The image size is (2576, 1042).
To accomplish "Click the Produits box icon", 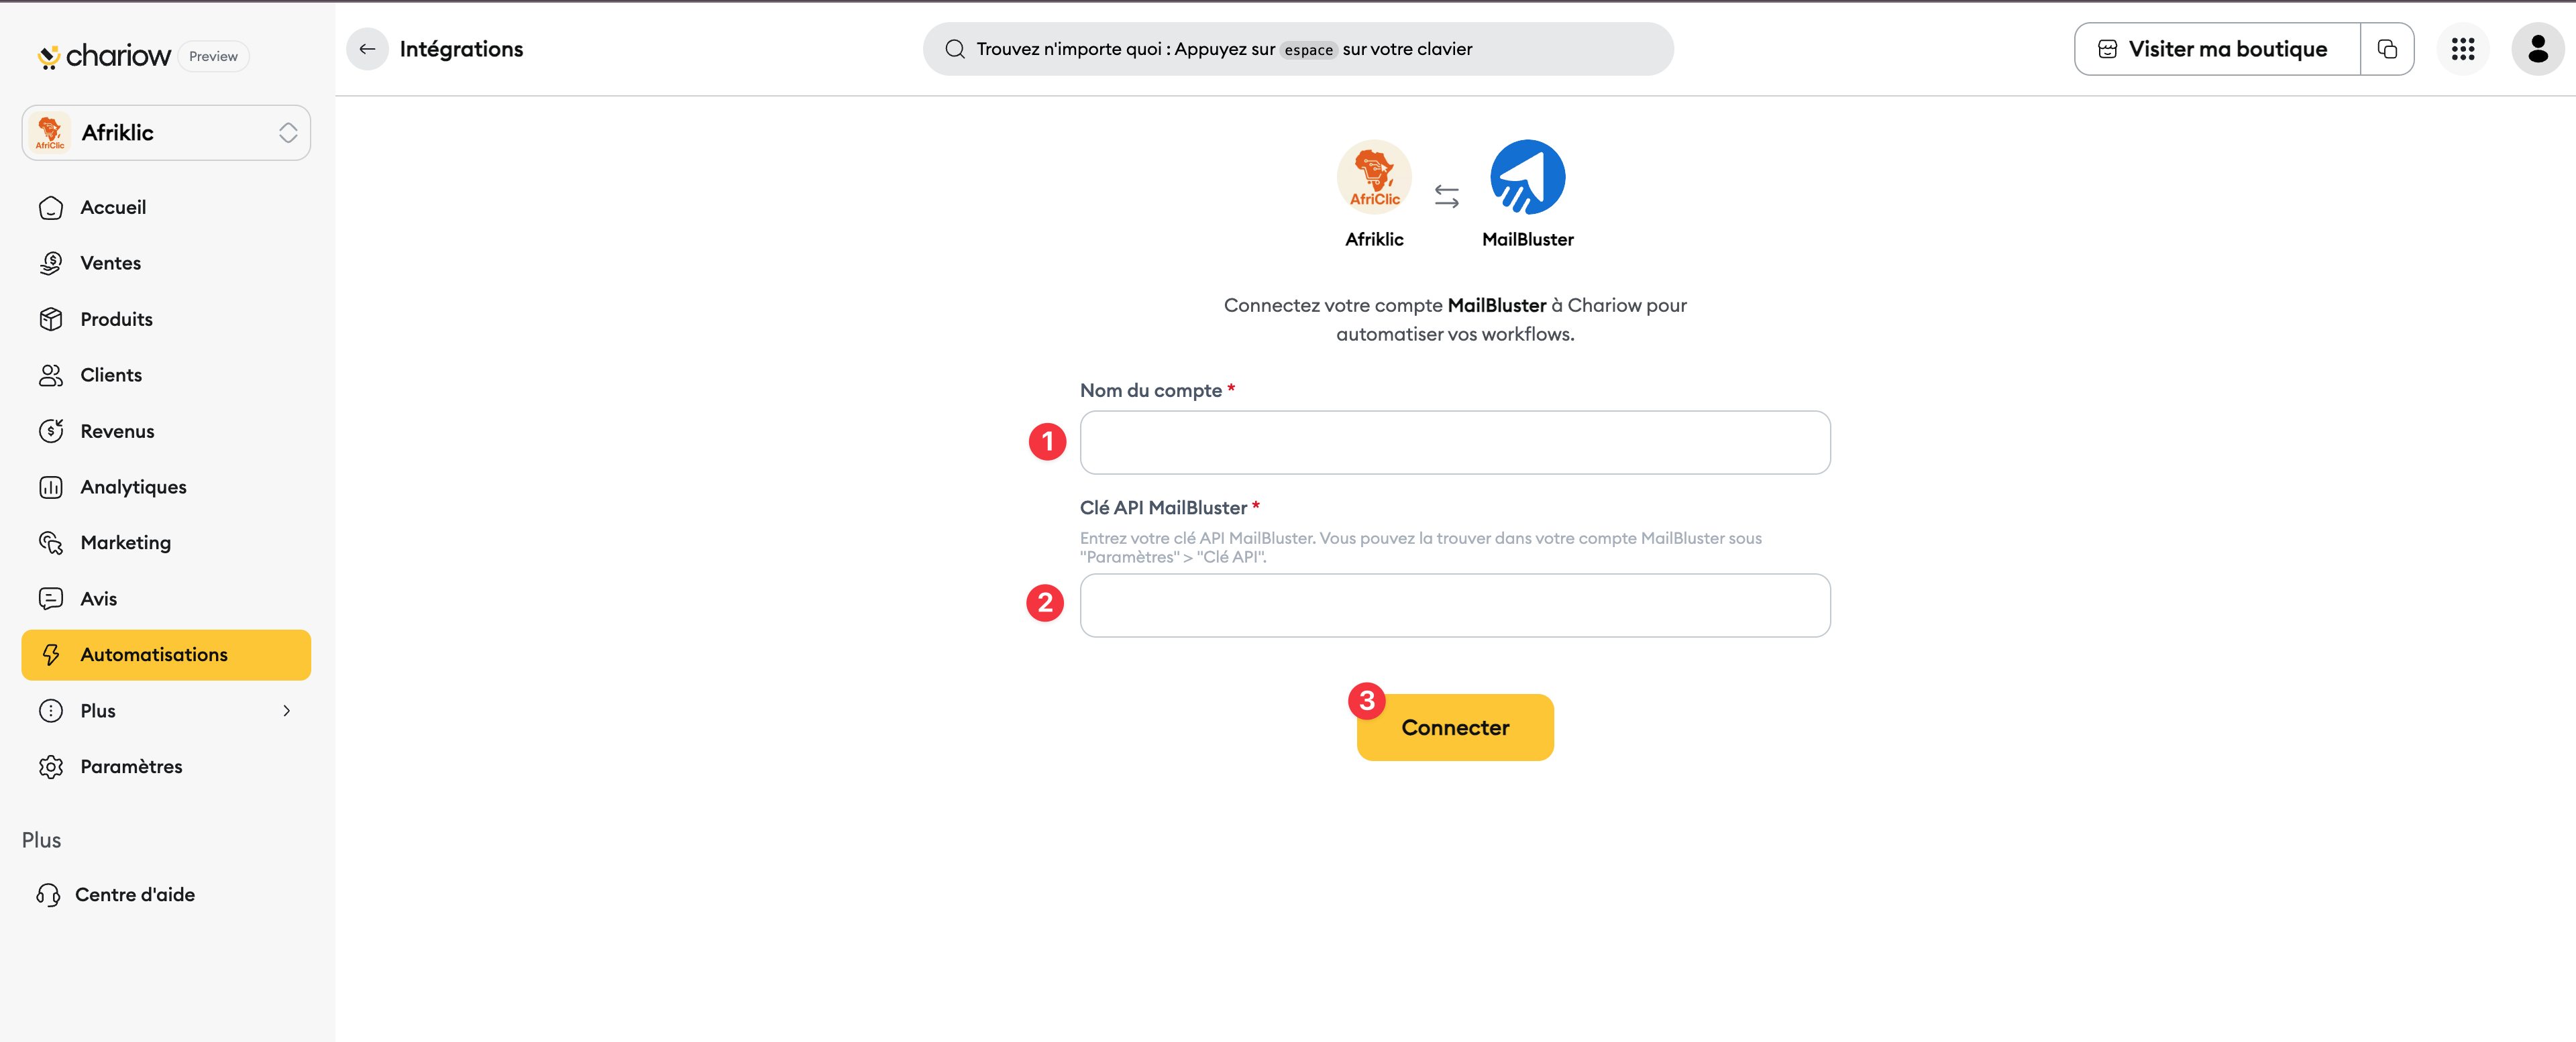I will point(51,319).
